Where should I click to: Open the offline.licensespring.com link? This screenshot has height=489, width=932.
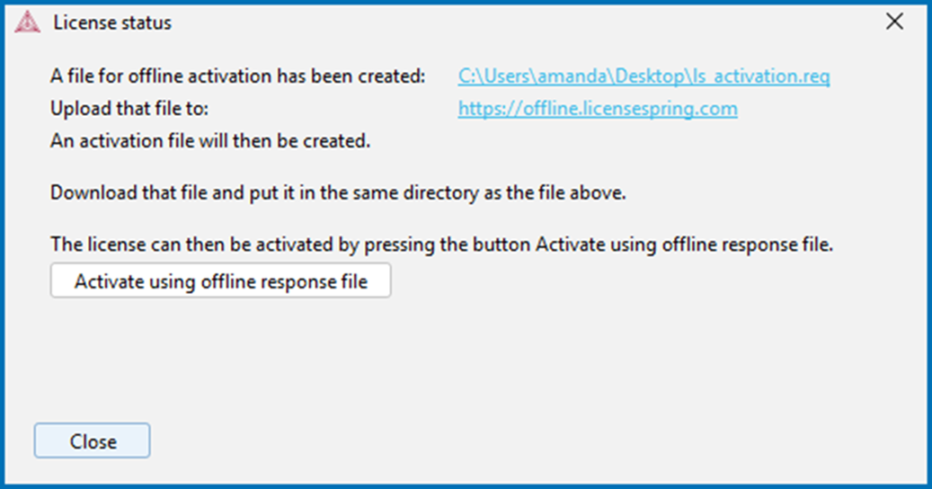(598, 109)
